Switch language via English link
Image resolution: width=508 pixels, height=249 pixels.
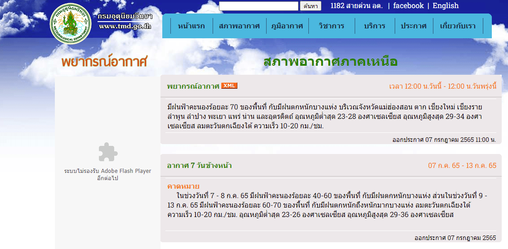pyautogui.click(x=446, y=6)
